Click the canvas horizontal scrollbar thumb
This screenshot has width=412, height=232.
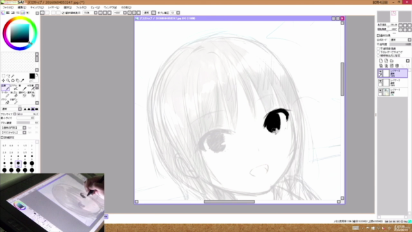(229, 202)
